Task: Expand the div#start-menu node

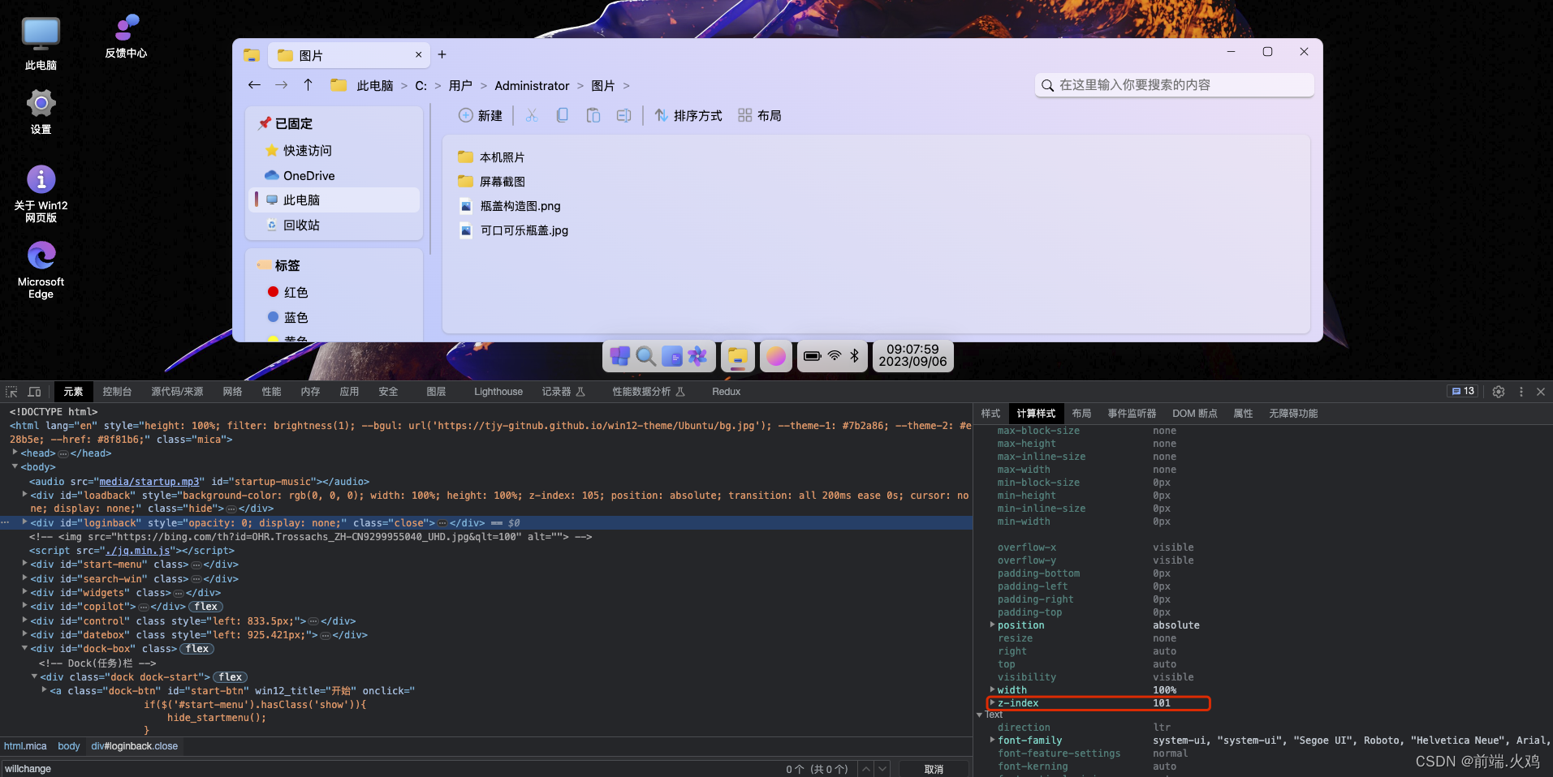Action: pyautogui.click(x=24, y=564)
